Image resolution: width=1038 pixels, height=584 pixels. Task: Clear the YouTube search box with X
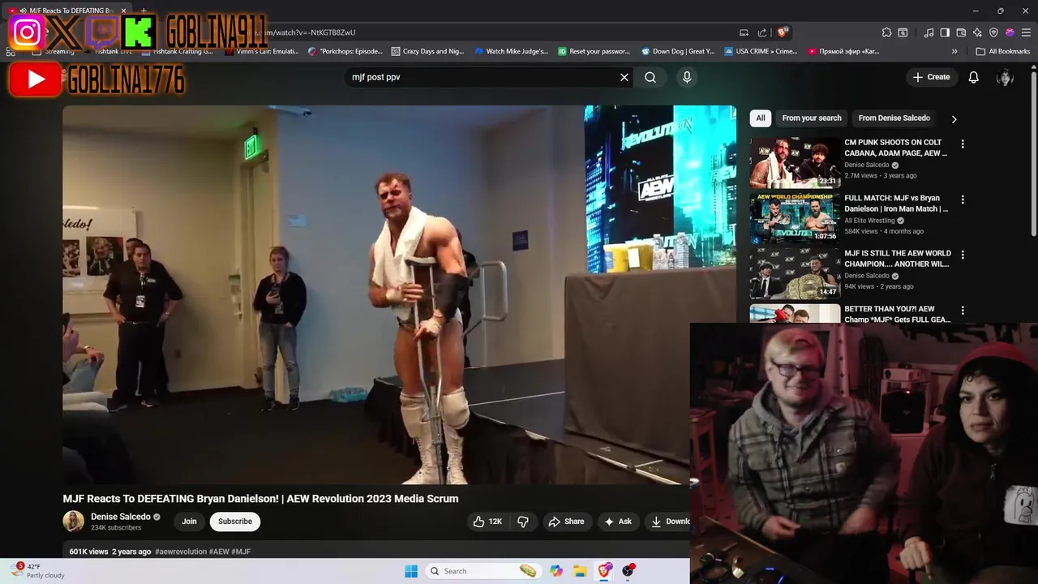(x=624, y=77)
